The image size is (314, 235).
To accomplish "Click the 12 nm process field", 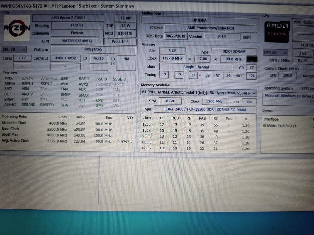I will [126, 18].
